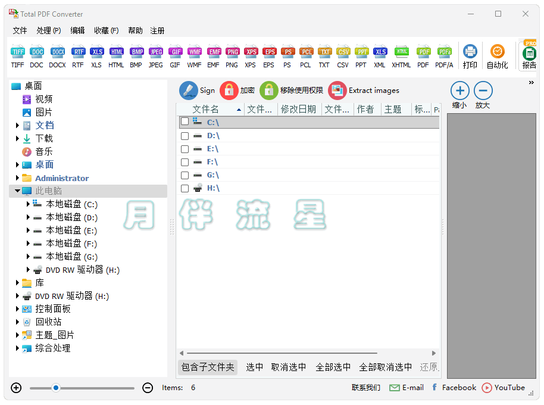The image size is (544, 405).
Task: Choose PS PostScript icon
Action: point(287,56)
